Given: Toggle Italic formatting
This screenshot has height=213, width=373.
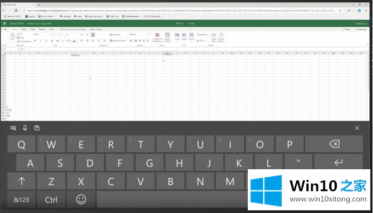Looking at the screenshot, I should [x=40, y=41].
